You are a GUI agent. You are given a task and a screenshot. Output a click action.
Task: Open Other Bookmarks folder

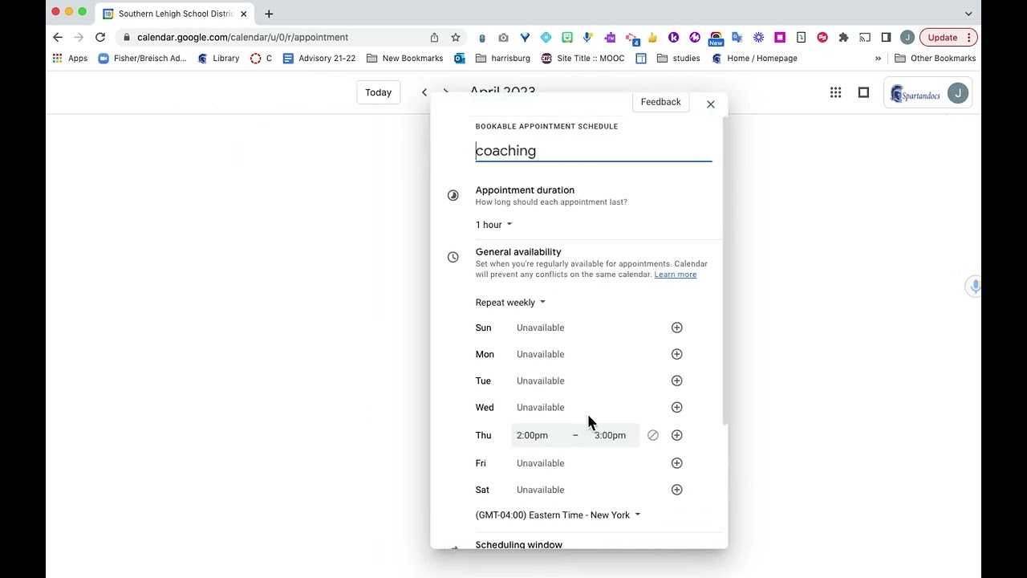(x=935, y=59)
